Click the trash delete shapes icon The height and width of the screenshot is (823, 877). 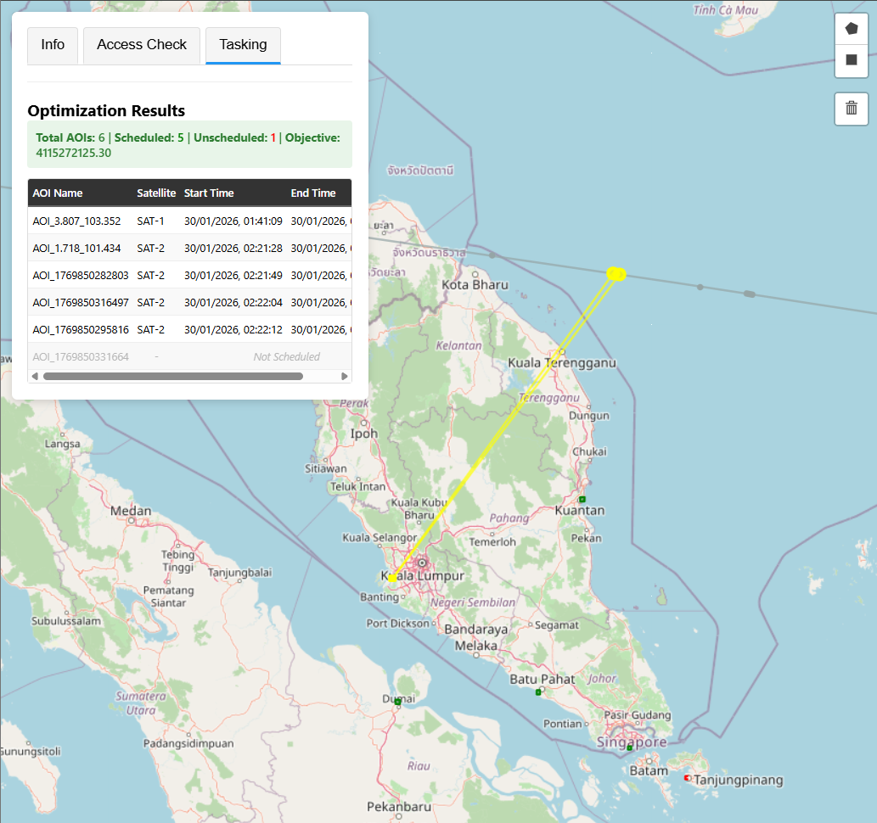coord(851,109)
